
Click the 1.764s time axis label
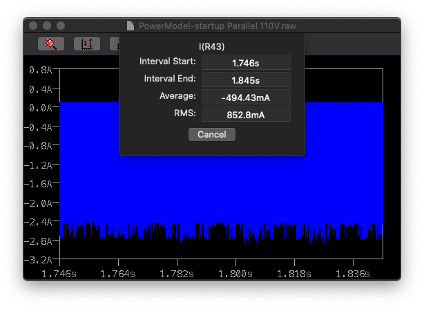[117, 274]
